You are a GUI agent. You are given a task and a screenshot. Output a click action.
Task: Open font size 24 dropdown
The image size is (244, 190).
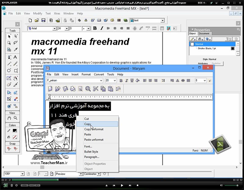[66, 28]
